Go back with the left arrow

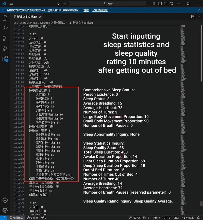59,4
